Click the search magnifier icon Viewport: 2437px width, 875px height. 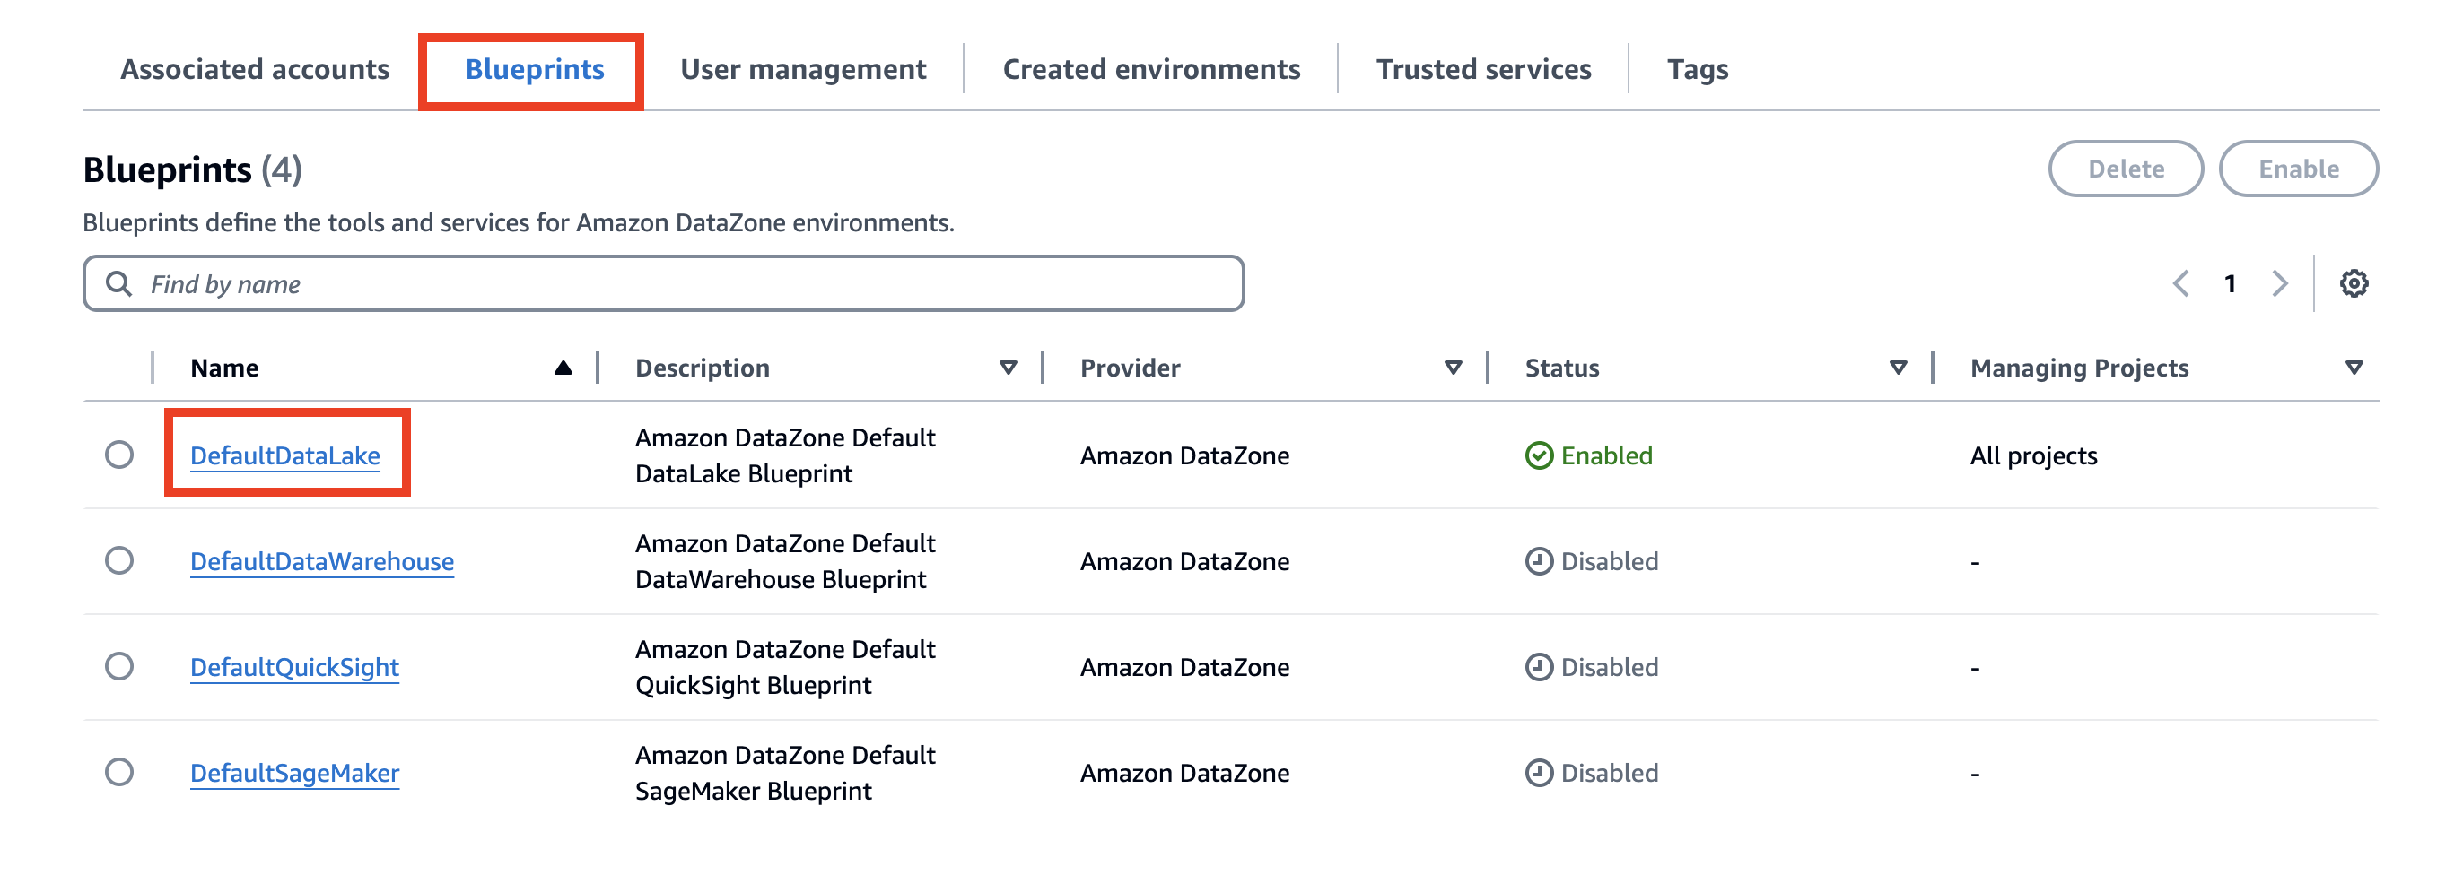coord(118,283)
